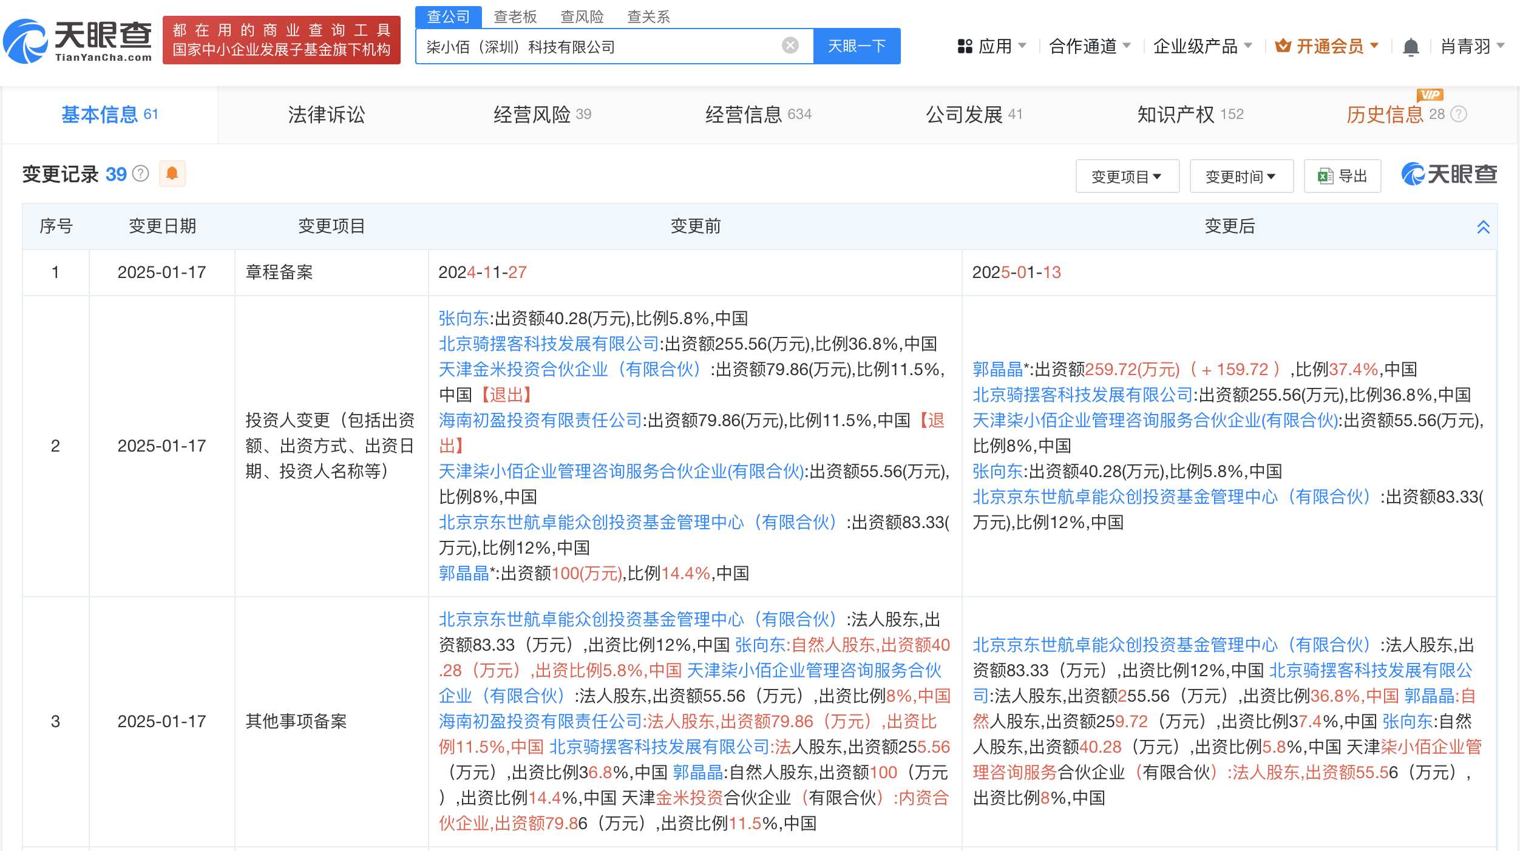The image size is (1520, 851).
Task: Switch to 公司发展 tab
Action: click(x=974, y=114)
